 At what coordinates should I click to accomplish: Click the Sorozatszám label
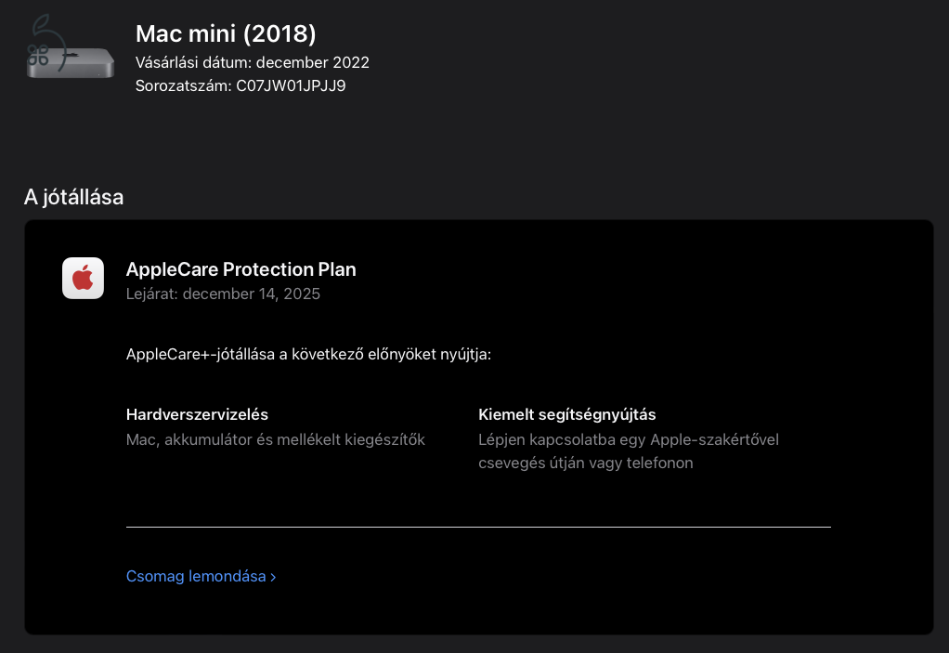point(183,86)
